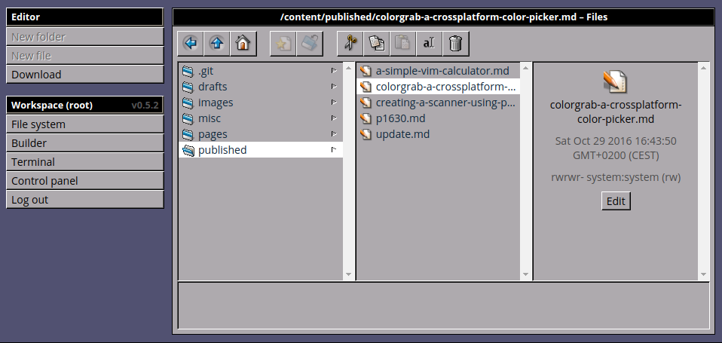Screen dimensions: 722x343
Task: Select the drafts folder name
Action: [x=213, y=87]
